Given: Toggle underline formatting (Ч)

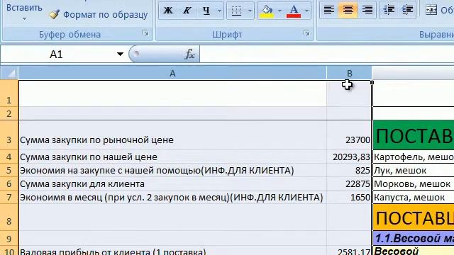Looking at the screenshot, I should click(x=206, y=11).
